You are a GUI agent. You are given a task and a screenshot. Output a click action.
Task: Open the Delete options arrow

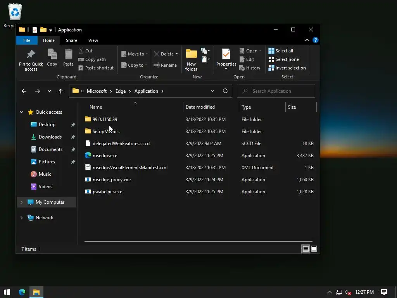pyautogui.click(x=176, y=54)
